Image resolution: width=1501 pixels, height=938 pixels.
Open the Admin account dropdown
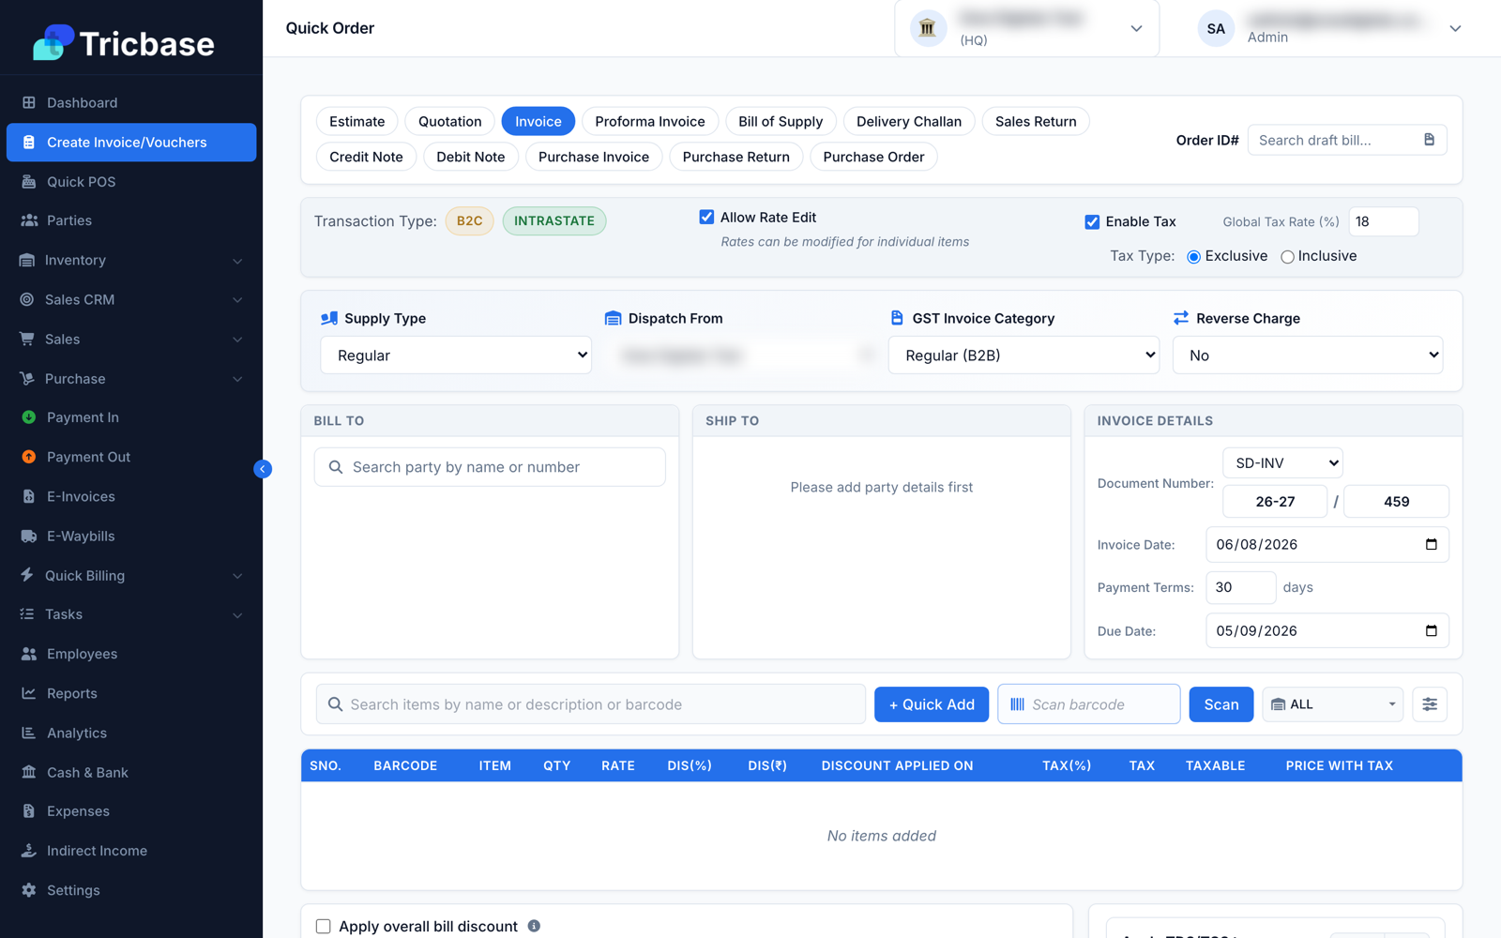tap(1455, 28)
